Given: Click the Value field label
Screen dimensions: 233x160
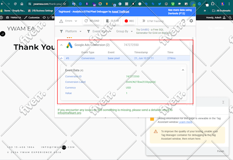Looking at the screenshot, I should coord(68,93).
